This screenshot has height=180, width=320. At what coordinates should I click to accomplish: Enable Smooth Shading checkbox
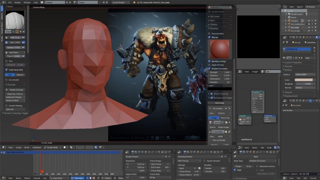(x=7, y=106)
